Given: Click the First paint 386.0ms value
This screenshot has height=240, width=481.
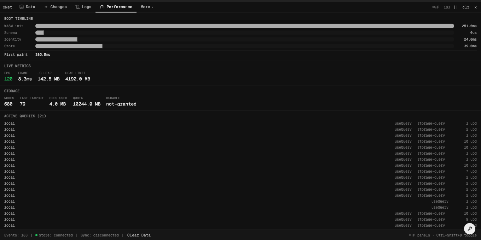Looking at the screenshot, I should click(x=43, y=55).
